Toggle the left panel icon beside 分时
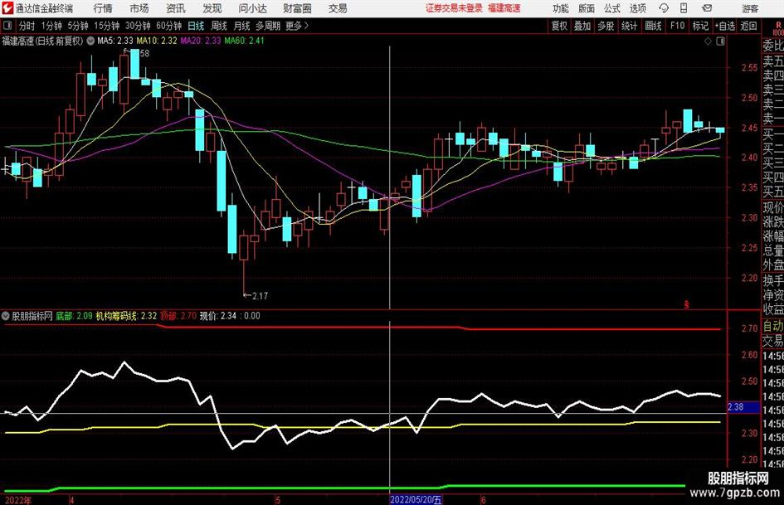 [x=7, y=26]
